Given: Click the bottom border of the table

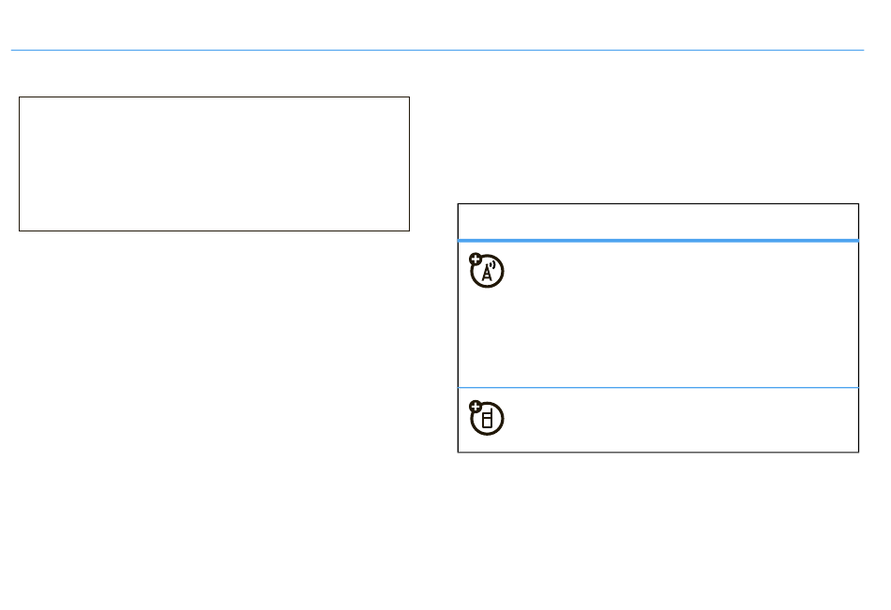Looking at the screenshot, I should click(x=657, y=453).
